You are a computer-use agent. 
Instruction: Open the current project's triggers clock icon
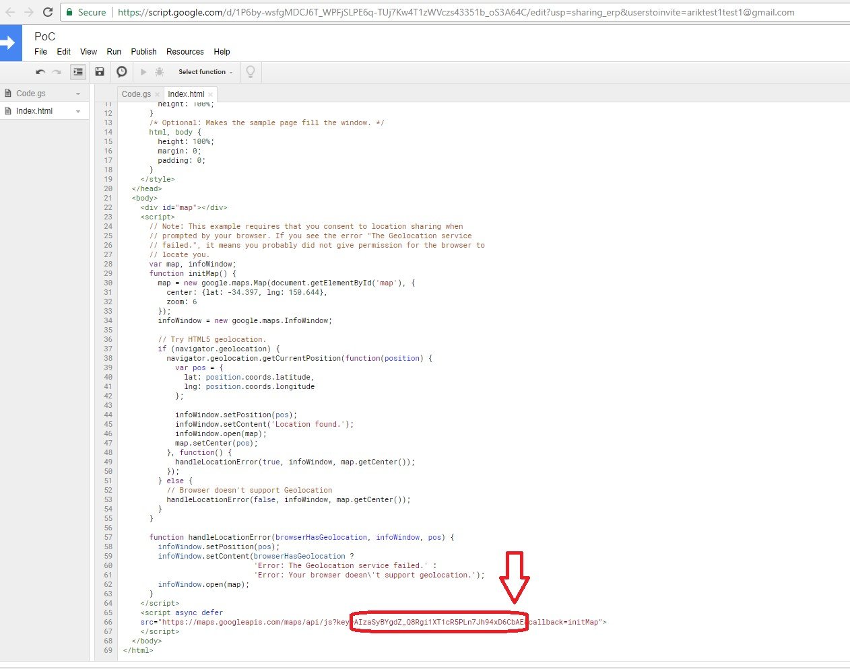tap(122, 72)
